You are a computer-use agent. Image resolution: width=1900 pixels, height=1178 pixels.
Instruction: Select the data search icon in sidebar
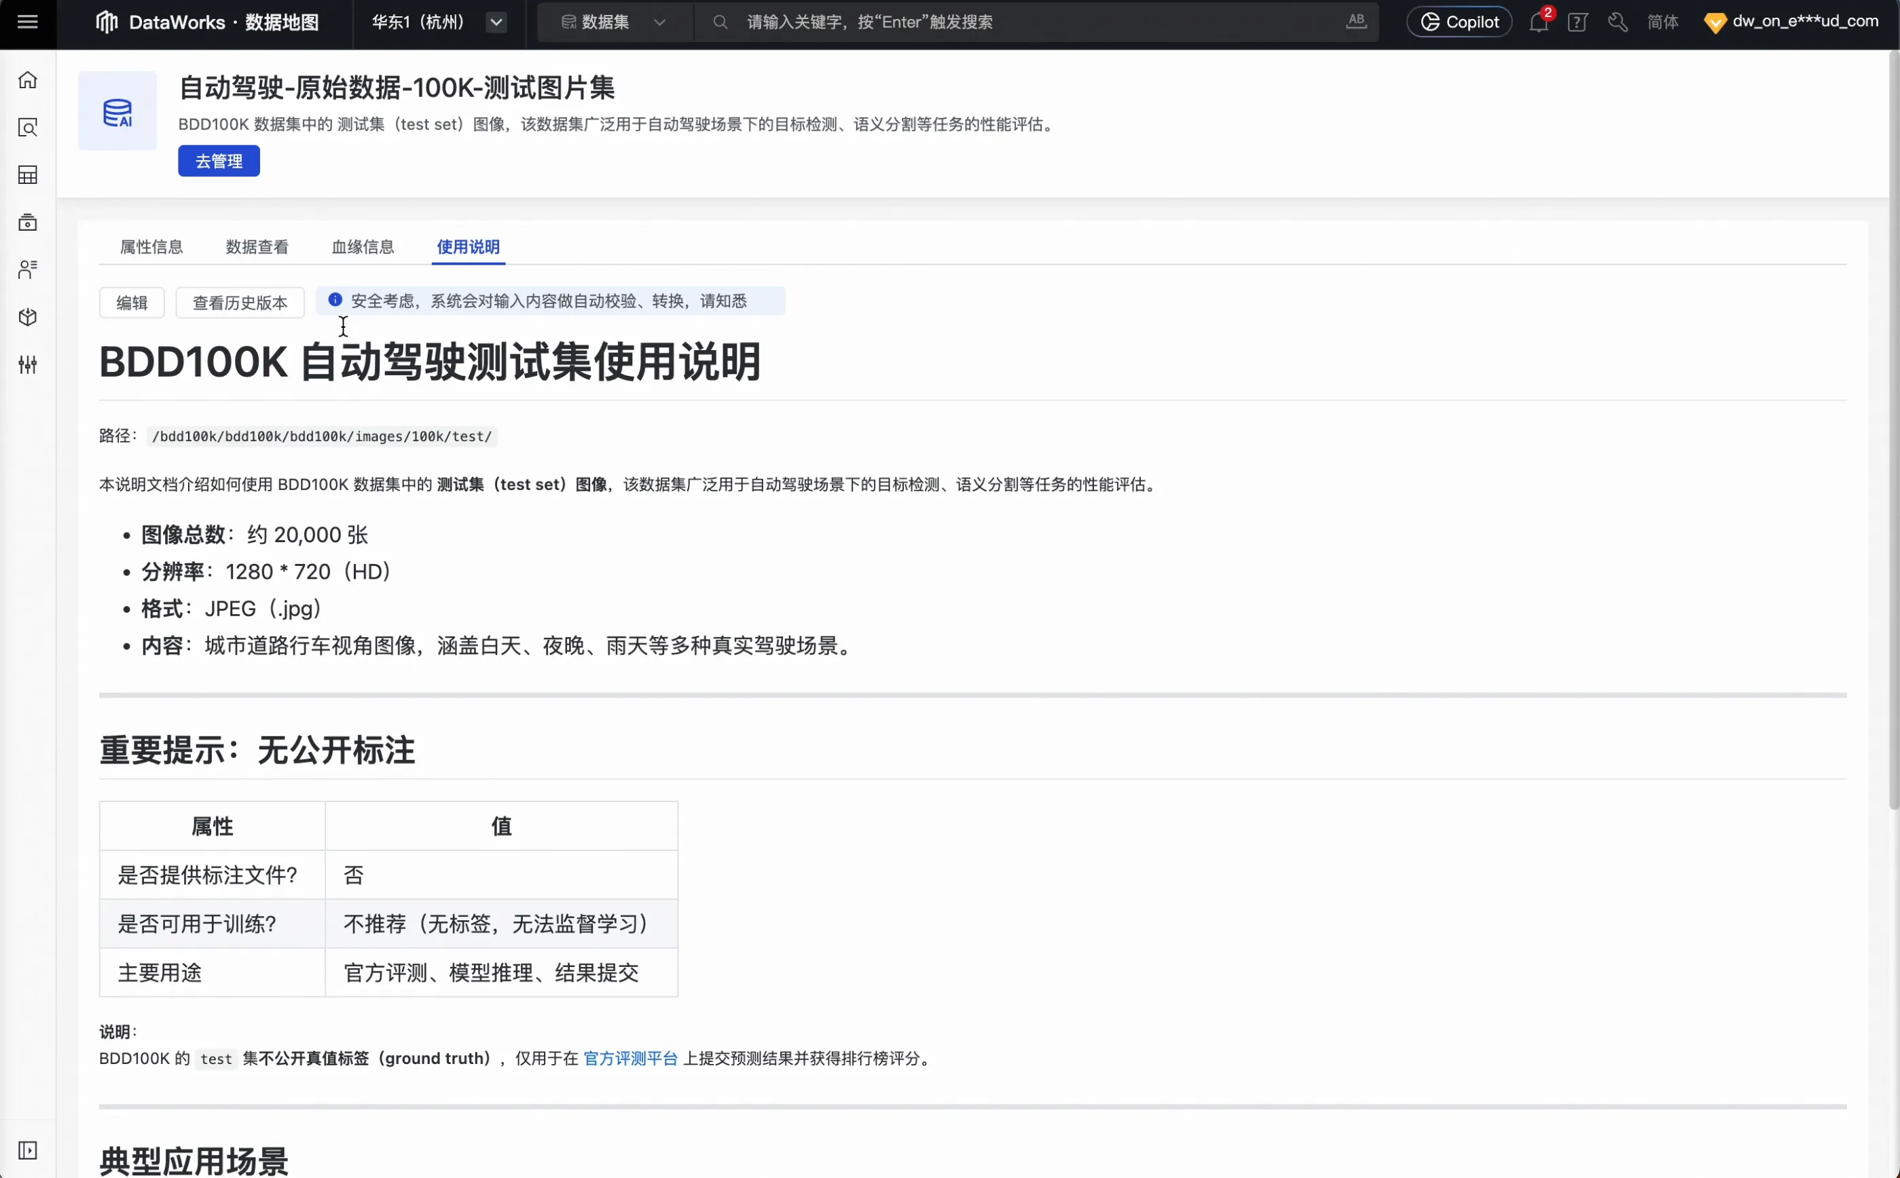click(28, 127)
